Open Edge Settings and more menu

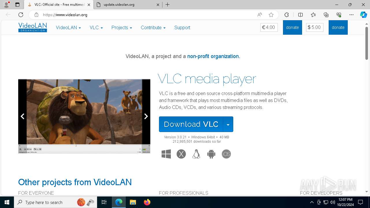tap(351, 15)
